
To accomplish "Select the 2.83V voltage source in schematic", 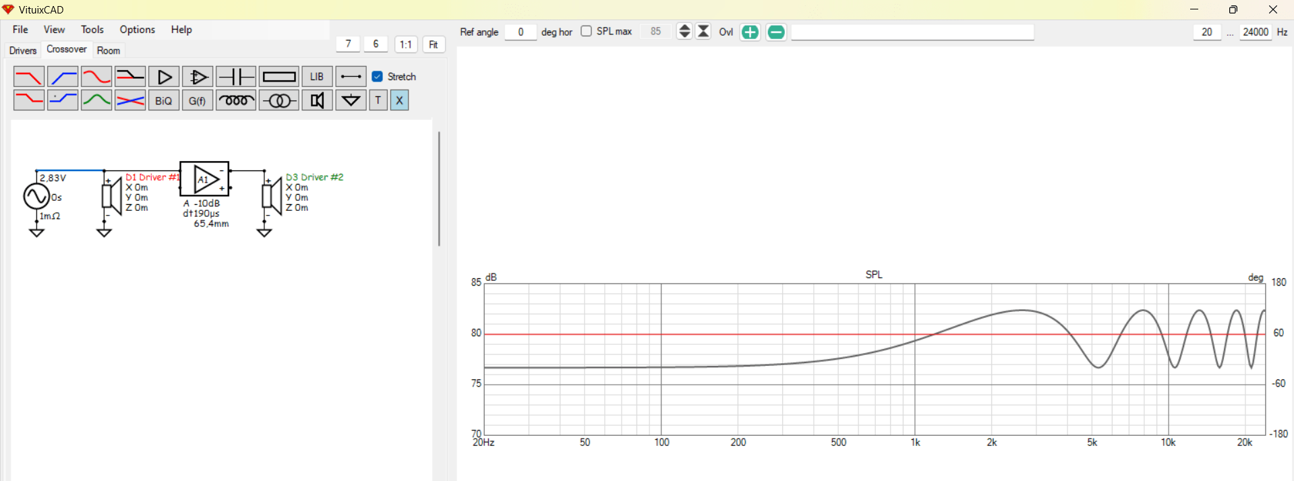I will click(x=36, y=197).
